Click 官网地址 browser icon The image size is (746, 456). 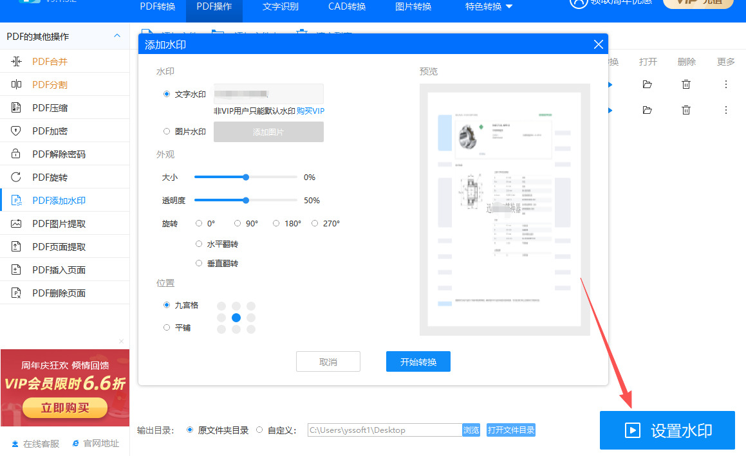pyautogui.click(x=76, y=443)
